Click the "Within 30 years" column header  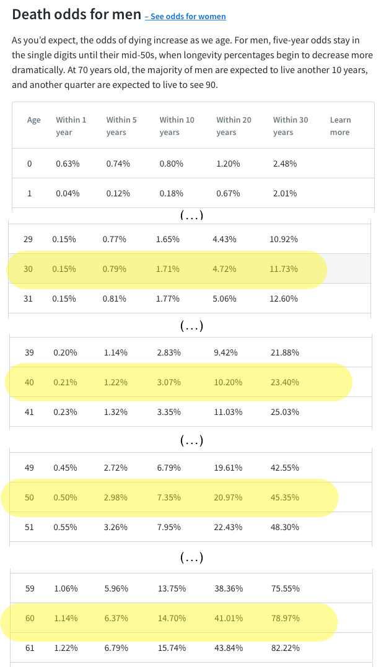click(290, 126)
